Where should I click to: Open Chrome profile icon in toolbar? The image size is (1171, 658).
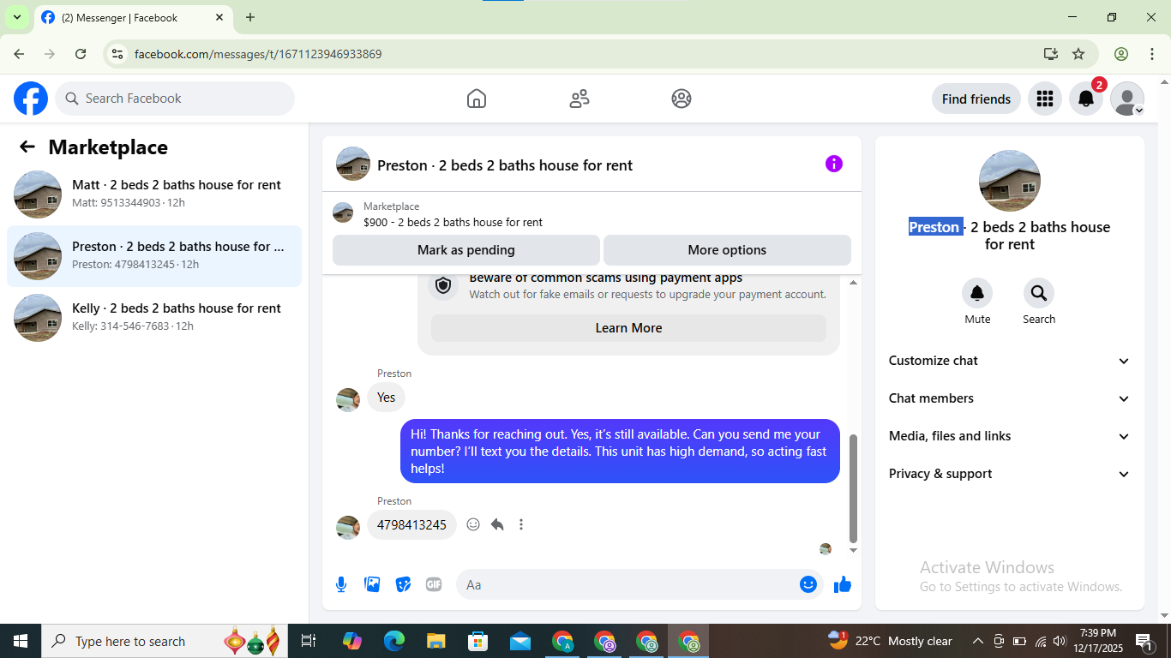pos(1121,54)
